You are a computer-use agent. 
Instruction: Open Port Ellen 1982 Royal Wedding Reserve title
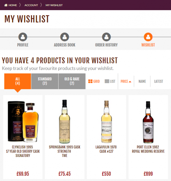(x=148, y=149)
